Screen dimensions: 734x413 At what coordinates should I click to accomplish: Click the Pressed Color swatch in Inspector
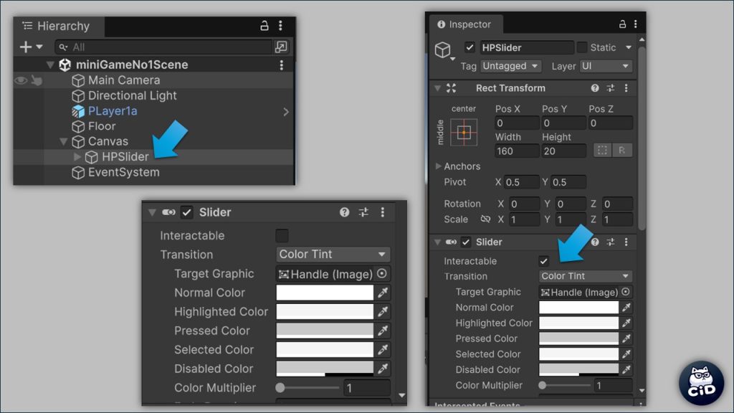point(578,338)
